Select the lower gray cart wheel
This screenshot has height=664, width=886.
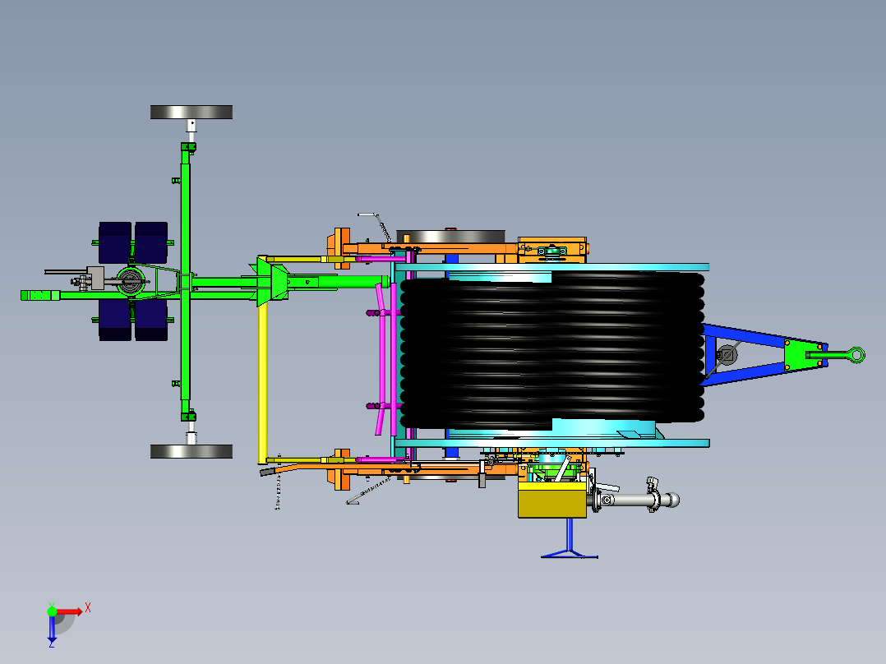click(x=192, y=451)
